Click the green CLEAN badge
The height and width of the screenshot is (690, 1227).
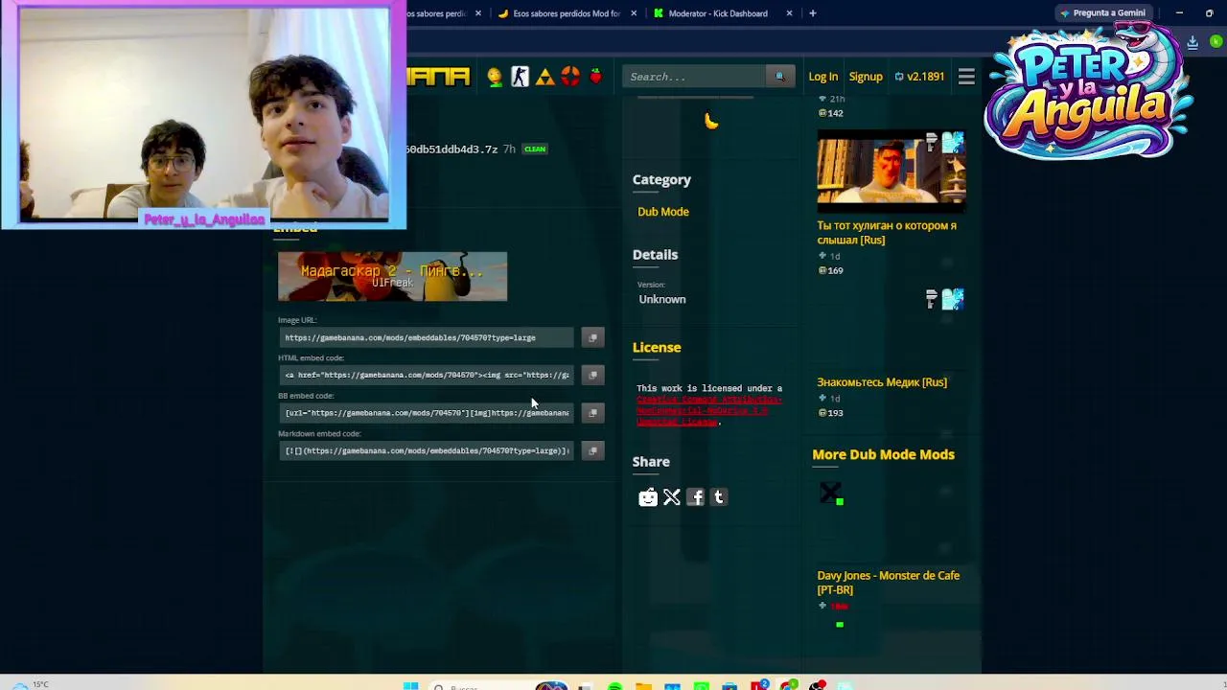[x=535, y=149]
